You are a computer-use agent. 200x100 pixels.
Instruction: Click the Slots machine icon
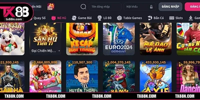click(x=172, y=18)
